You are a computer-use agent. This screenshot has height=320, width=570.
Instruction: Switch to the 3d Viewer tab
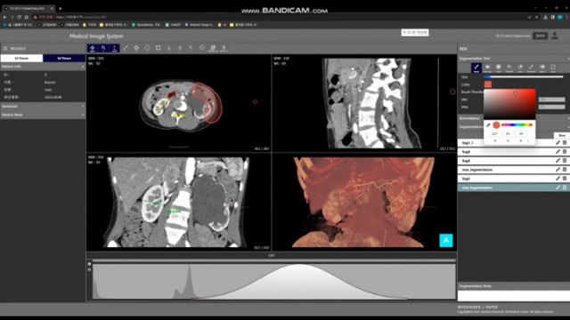tap(64, 58)
